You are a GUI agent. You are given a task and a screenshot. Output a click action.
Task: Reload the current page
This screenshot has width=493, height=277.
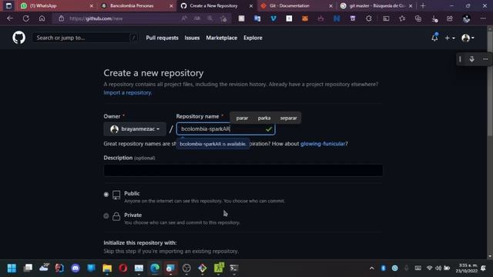click(x=26, y=18)
